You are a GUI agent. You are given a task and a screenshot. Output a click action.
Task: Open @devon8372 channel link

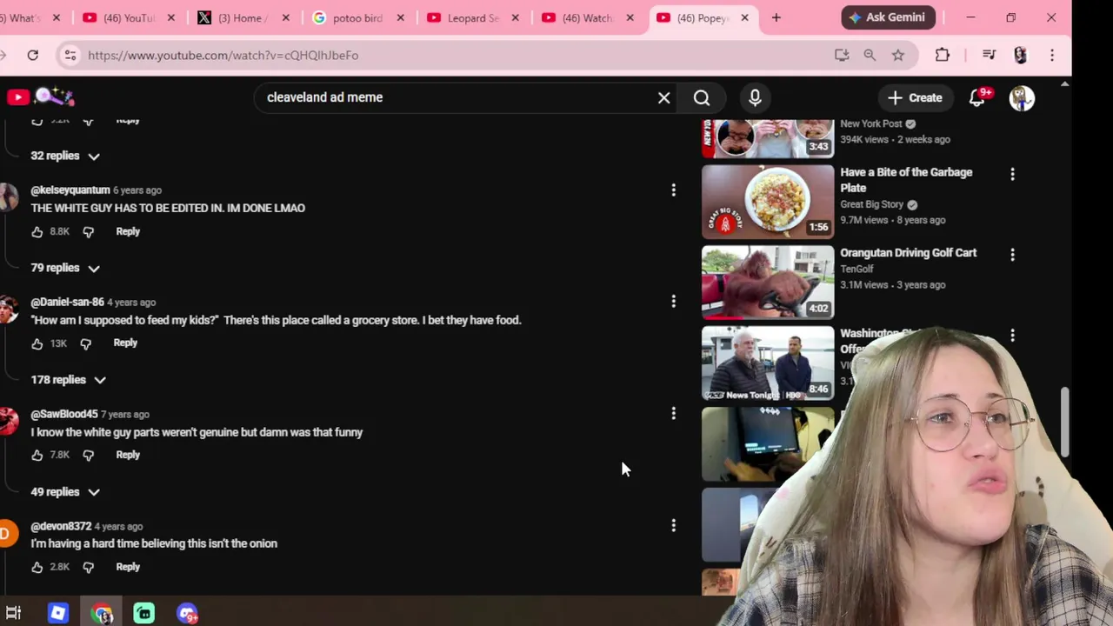61,526
